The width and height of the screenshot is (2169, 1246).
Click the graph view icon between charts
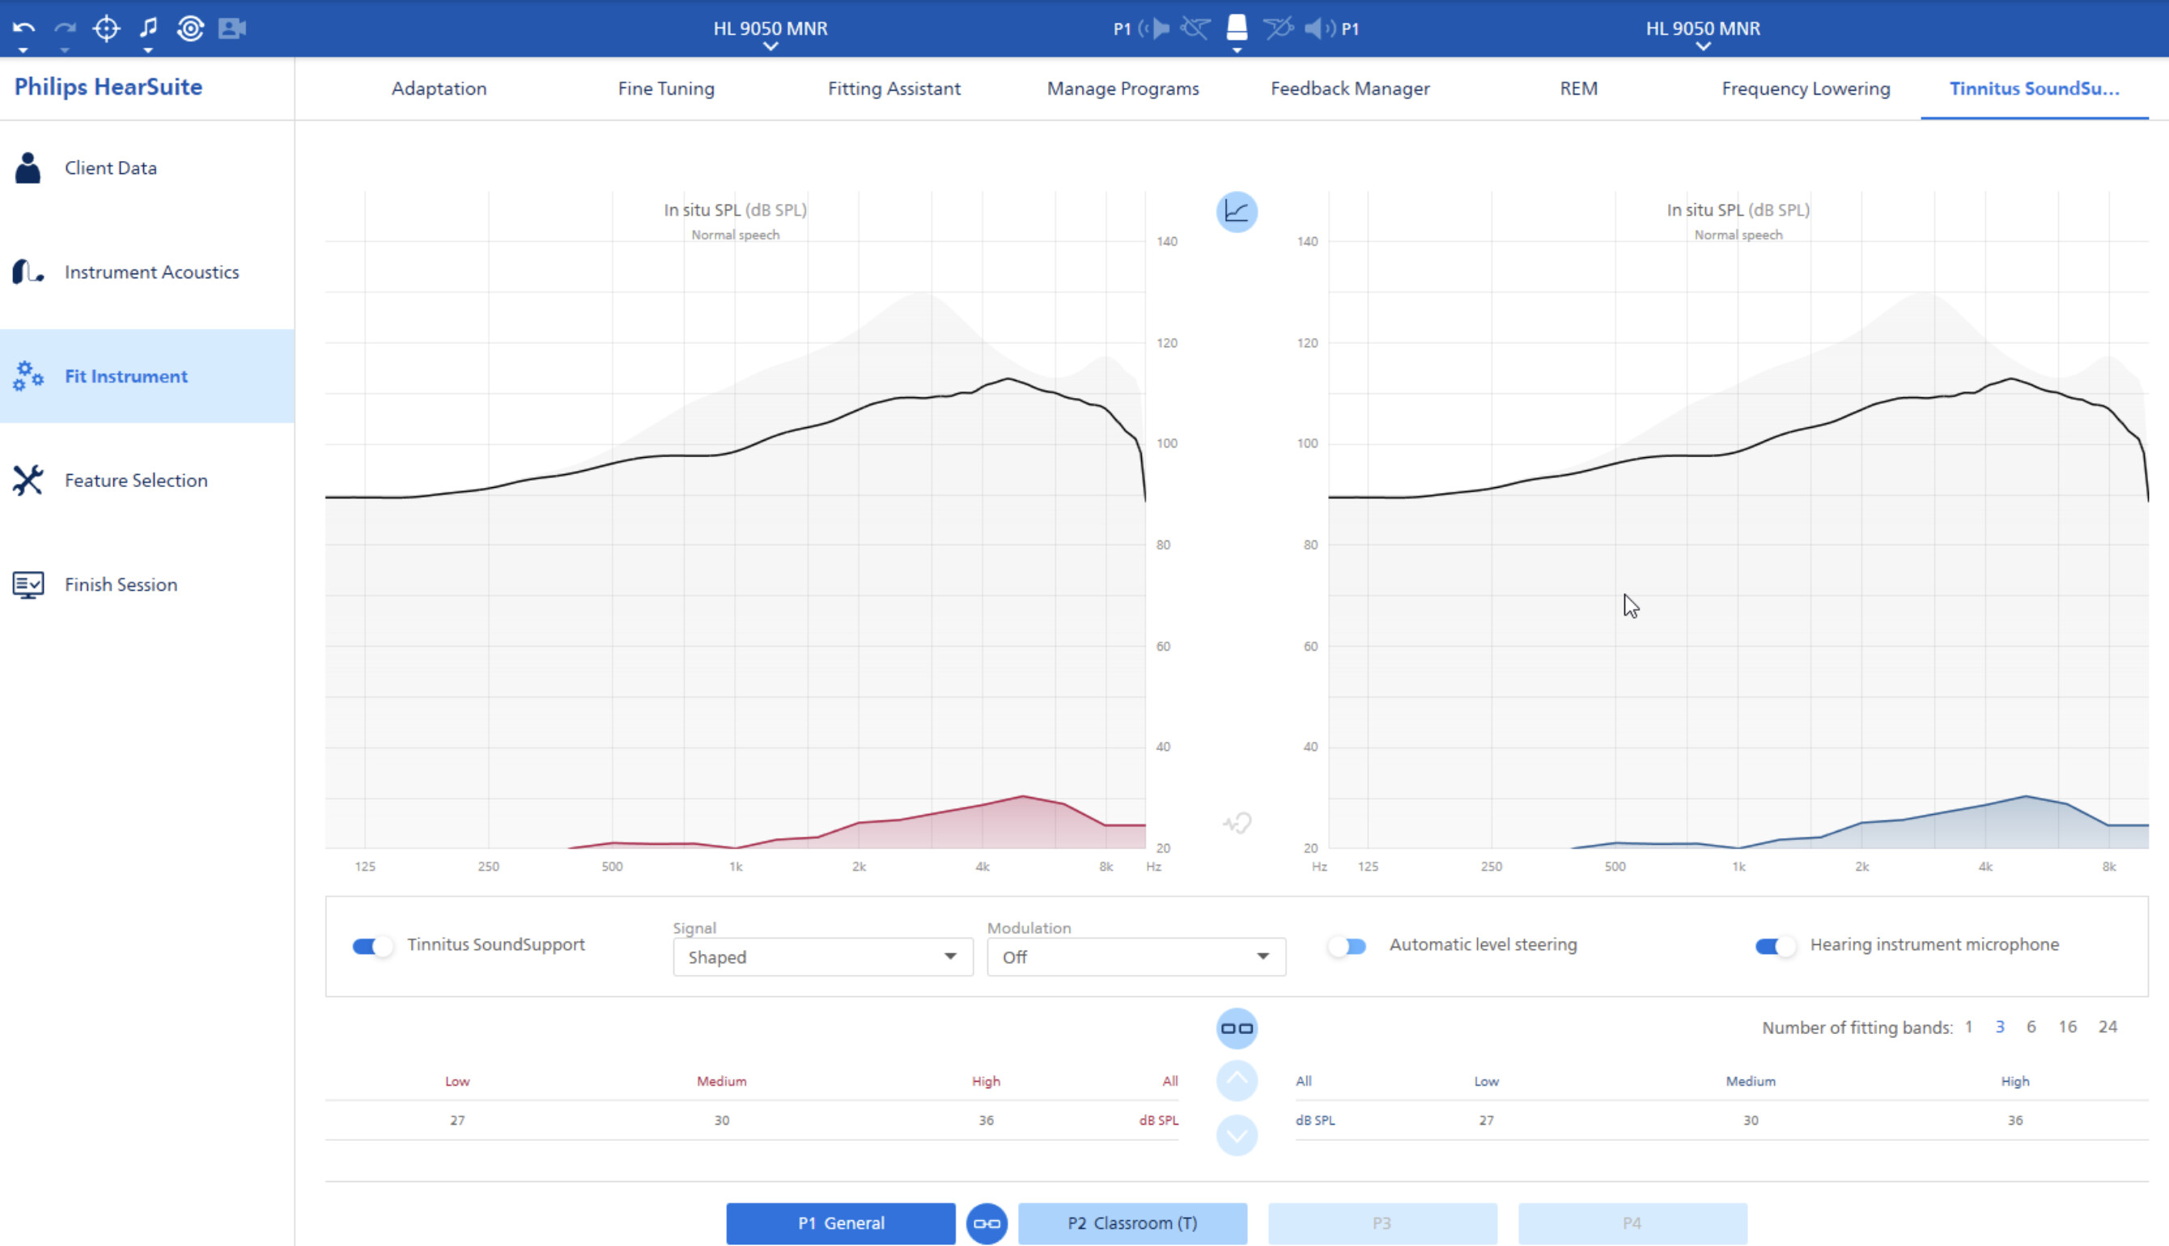click(1236, 211)
